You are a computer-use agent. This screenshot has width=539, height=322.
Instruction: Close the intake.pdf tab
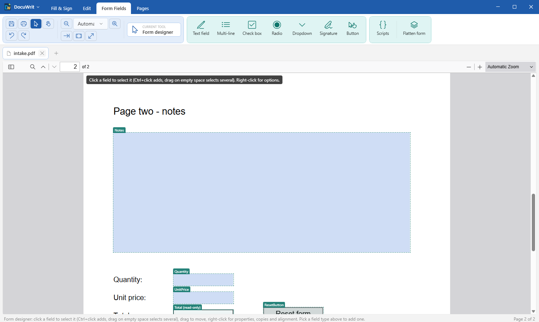pos(42,53)
